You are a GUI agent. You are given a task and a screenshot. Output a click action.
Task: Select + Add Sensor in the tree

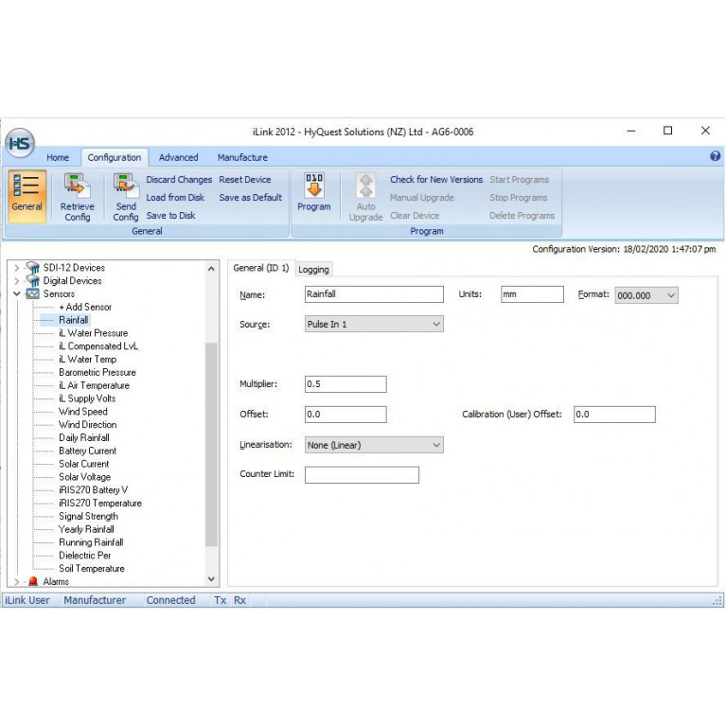coord(85,307)
